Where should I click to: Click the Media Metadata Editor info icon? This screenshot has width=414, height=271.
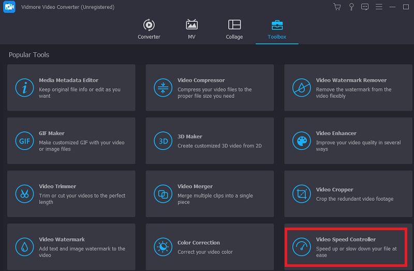coord(24,87)
